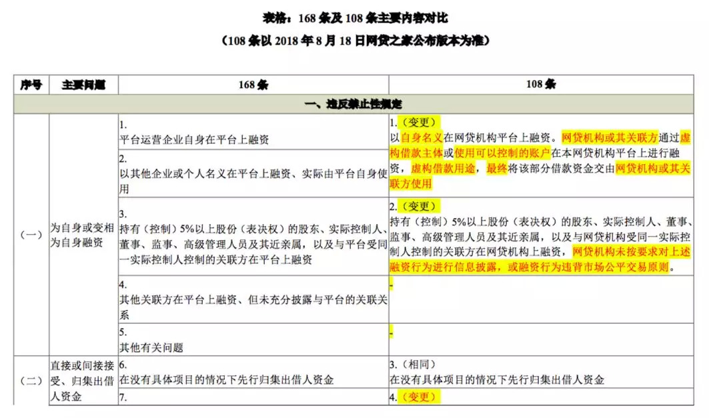Click the '7.' item number in 168条

click(x=123, y=397)
